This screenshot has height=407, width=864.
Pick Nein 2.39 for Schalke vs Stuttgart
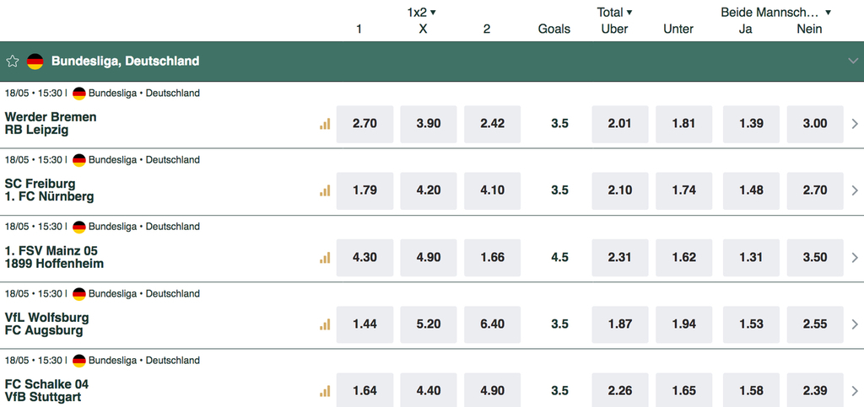pos(815,390)
